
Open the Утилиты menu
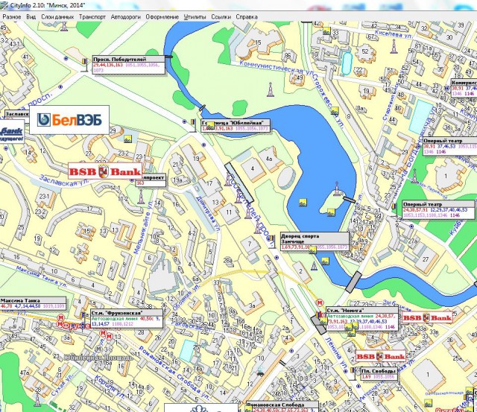(x=195, y=16)
